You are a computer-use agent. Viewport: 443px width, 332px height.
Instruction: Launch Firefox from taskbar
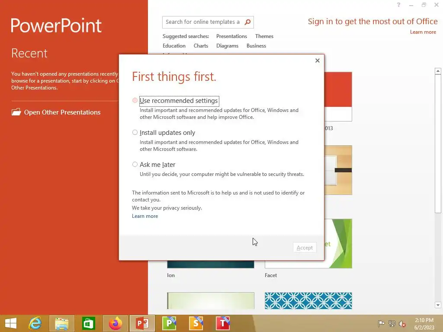[115, 323]
